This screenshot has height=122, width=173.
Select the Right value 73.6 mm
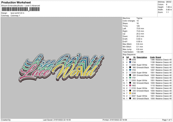click(140, 31)
